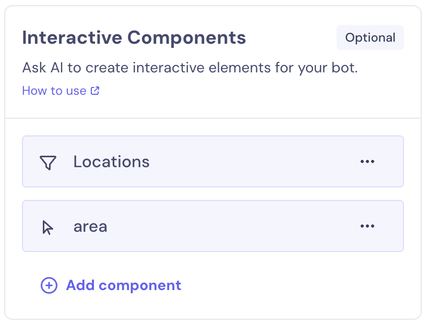The image size is (429, 326).
Task: Click the Optional badge
Action: pyautogui.click(x=370, y=37)
